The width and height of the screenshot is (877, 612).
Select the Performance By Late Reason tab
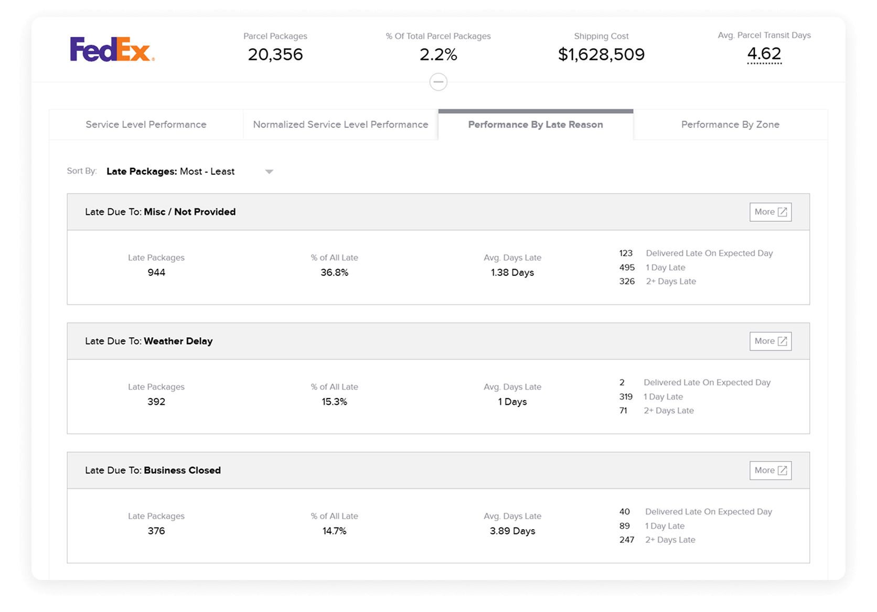pos(536,125)
